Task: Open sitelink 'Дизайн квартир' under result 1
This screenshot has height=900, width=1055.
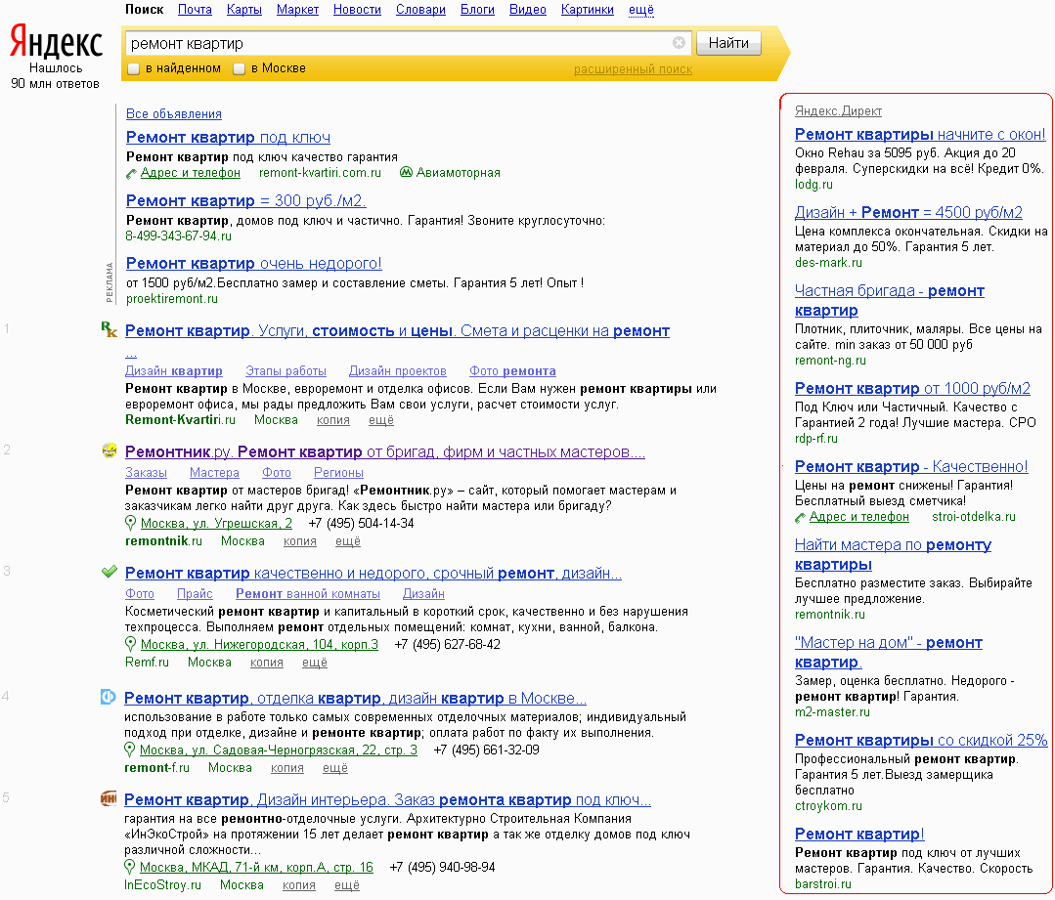Action: click(x=174, y=370)
